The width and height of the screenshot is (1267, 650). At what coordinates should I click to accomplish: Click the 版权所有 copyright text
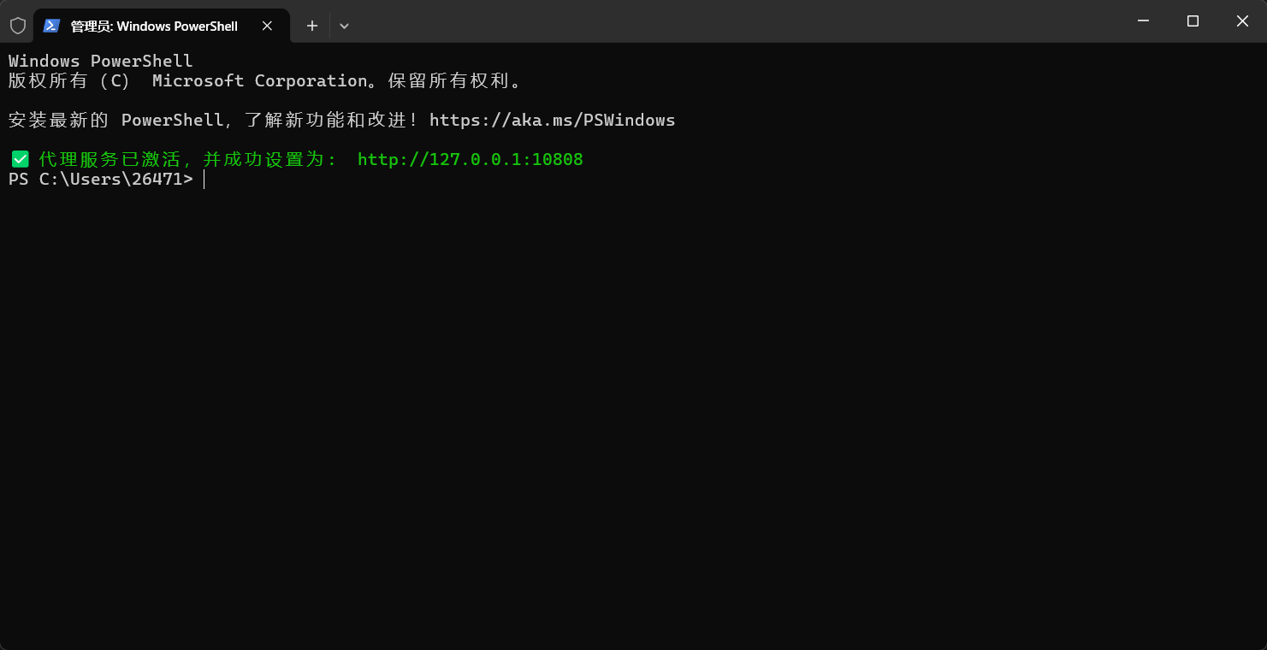coord(48,81)
